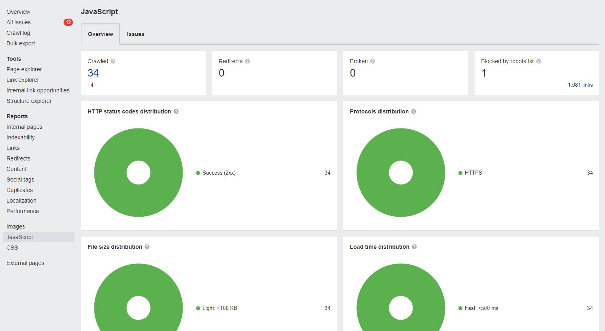Screen dimensions: 605x331
Task: Open the Links report
Action: click(13, 148)
